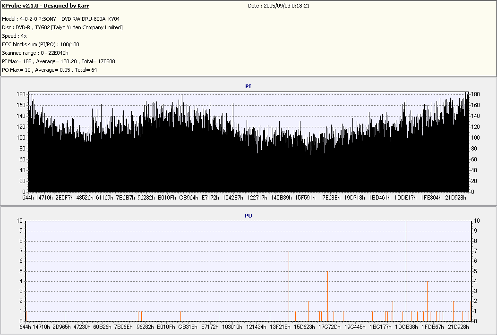497x335 pixels.
Task: Click the "KProbe v2.1.0 - Designed by Karr" heading
Action: [x=45, y=6]
